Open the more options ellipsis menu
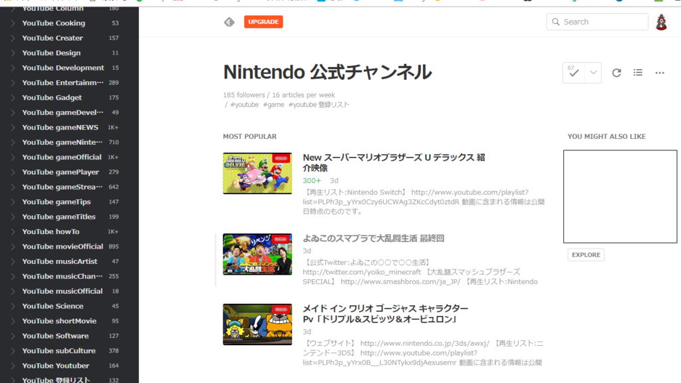This screenshot has height=383, width=681. pos(660,73)
